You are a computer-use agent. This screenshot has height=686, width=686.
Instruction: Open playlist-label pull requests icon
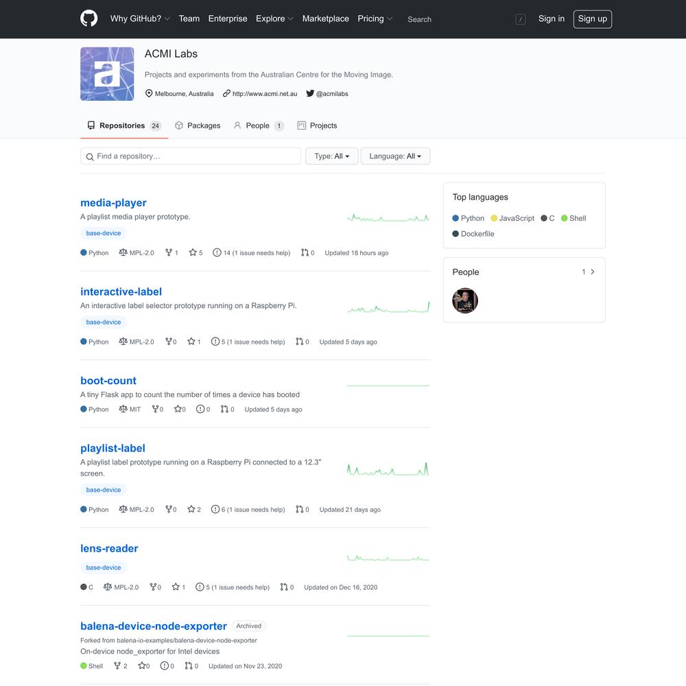click(299, 509)
